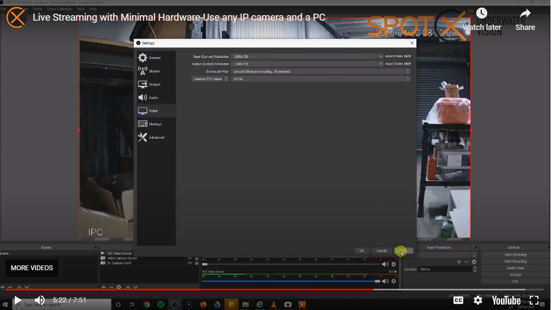This screenshot has height=310, width=551.
Task: Remove the selected source
Action: coord(111,287)
